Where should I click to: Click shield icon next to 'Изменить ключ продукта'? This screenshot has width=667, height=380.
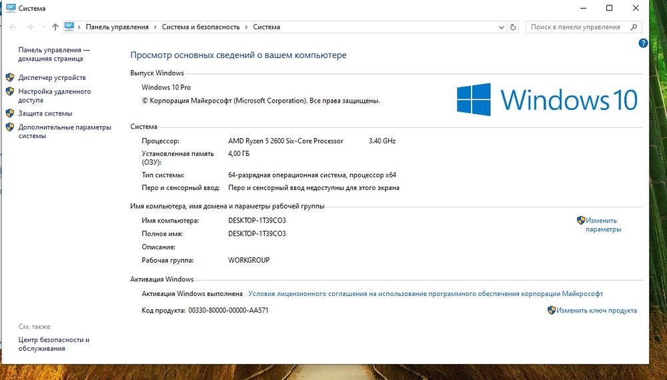[552, 310]
